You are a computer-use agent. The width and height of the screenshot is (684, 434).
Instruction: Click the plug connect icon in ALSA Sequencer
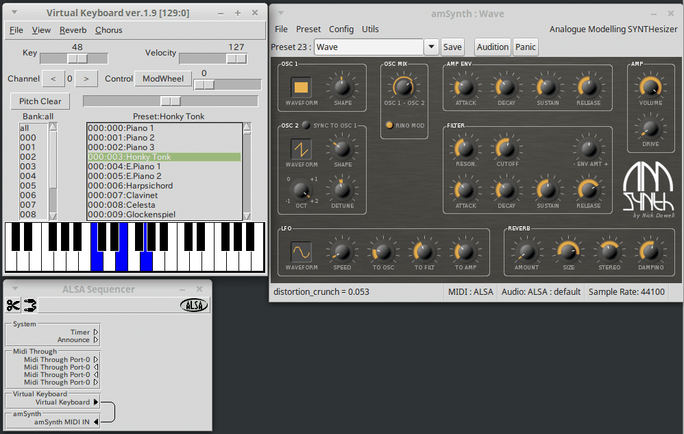[30, 305]
